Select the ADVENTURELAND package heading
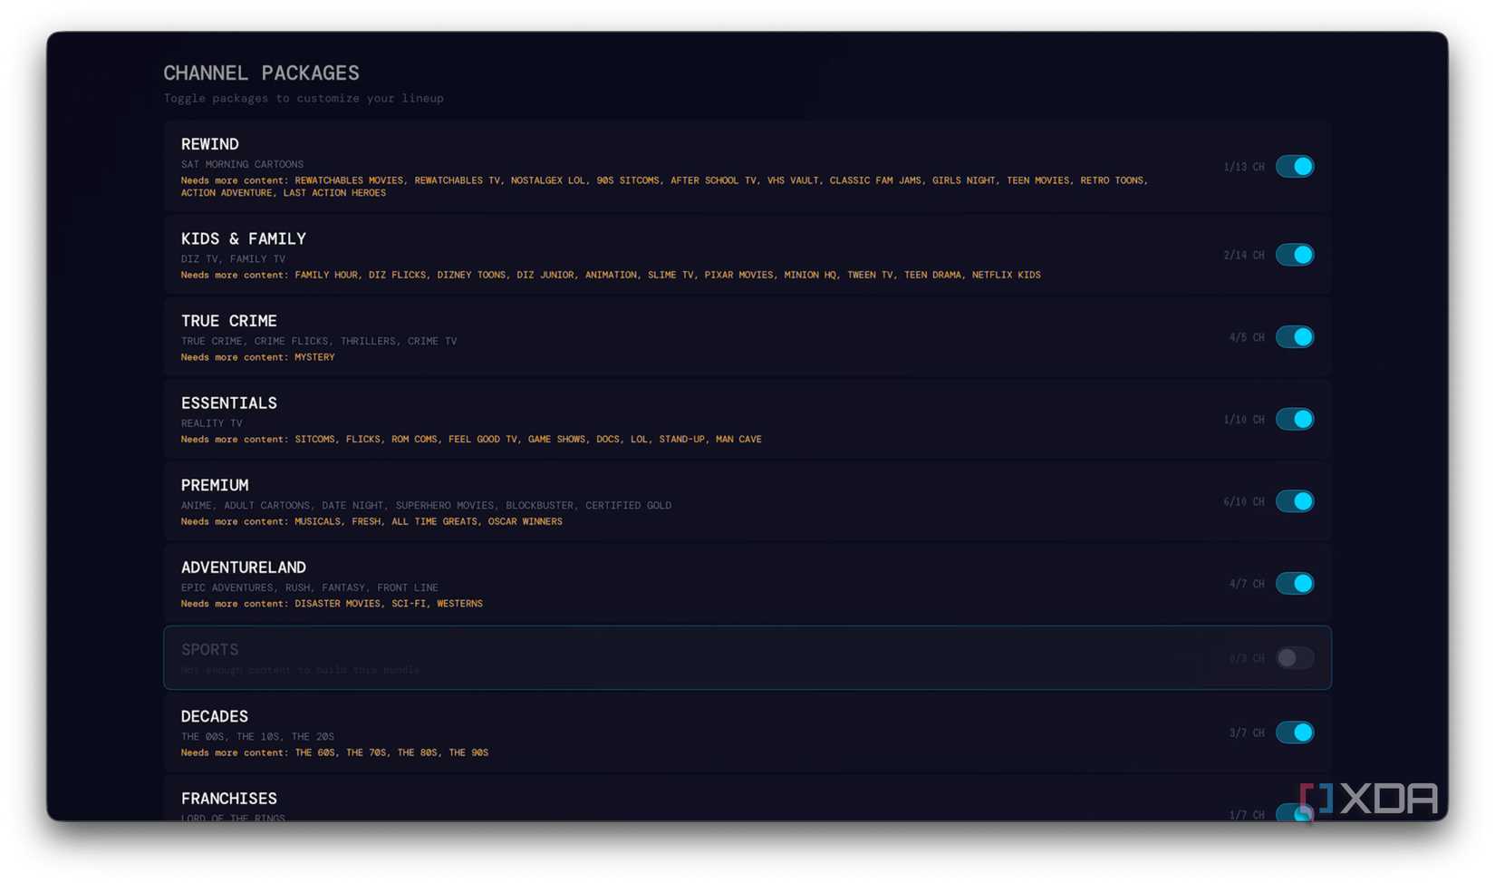 [243, 568]
